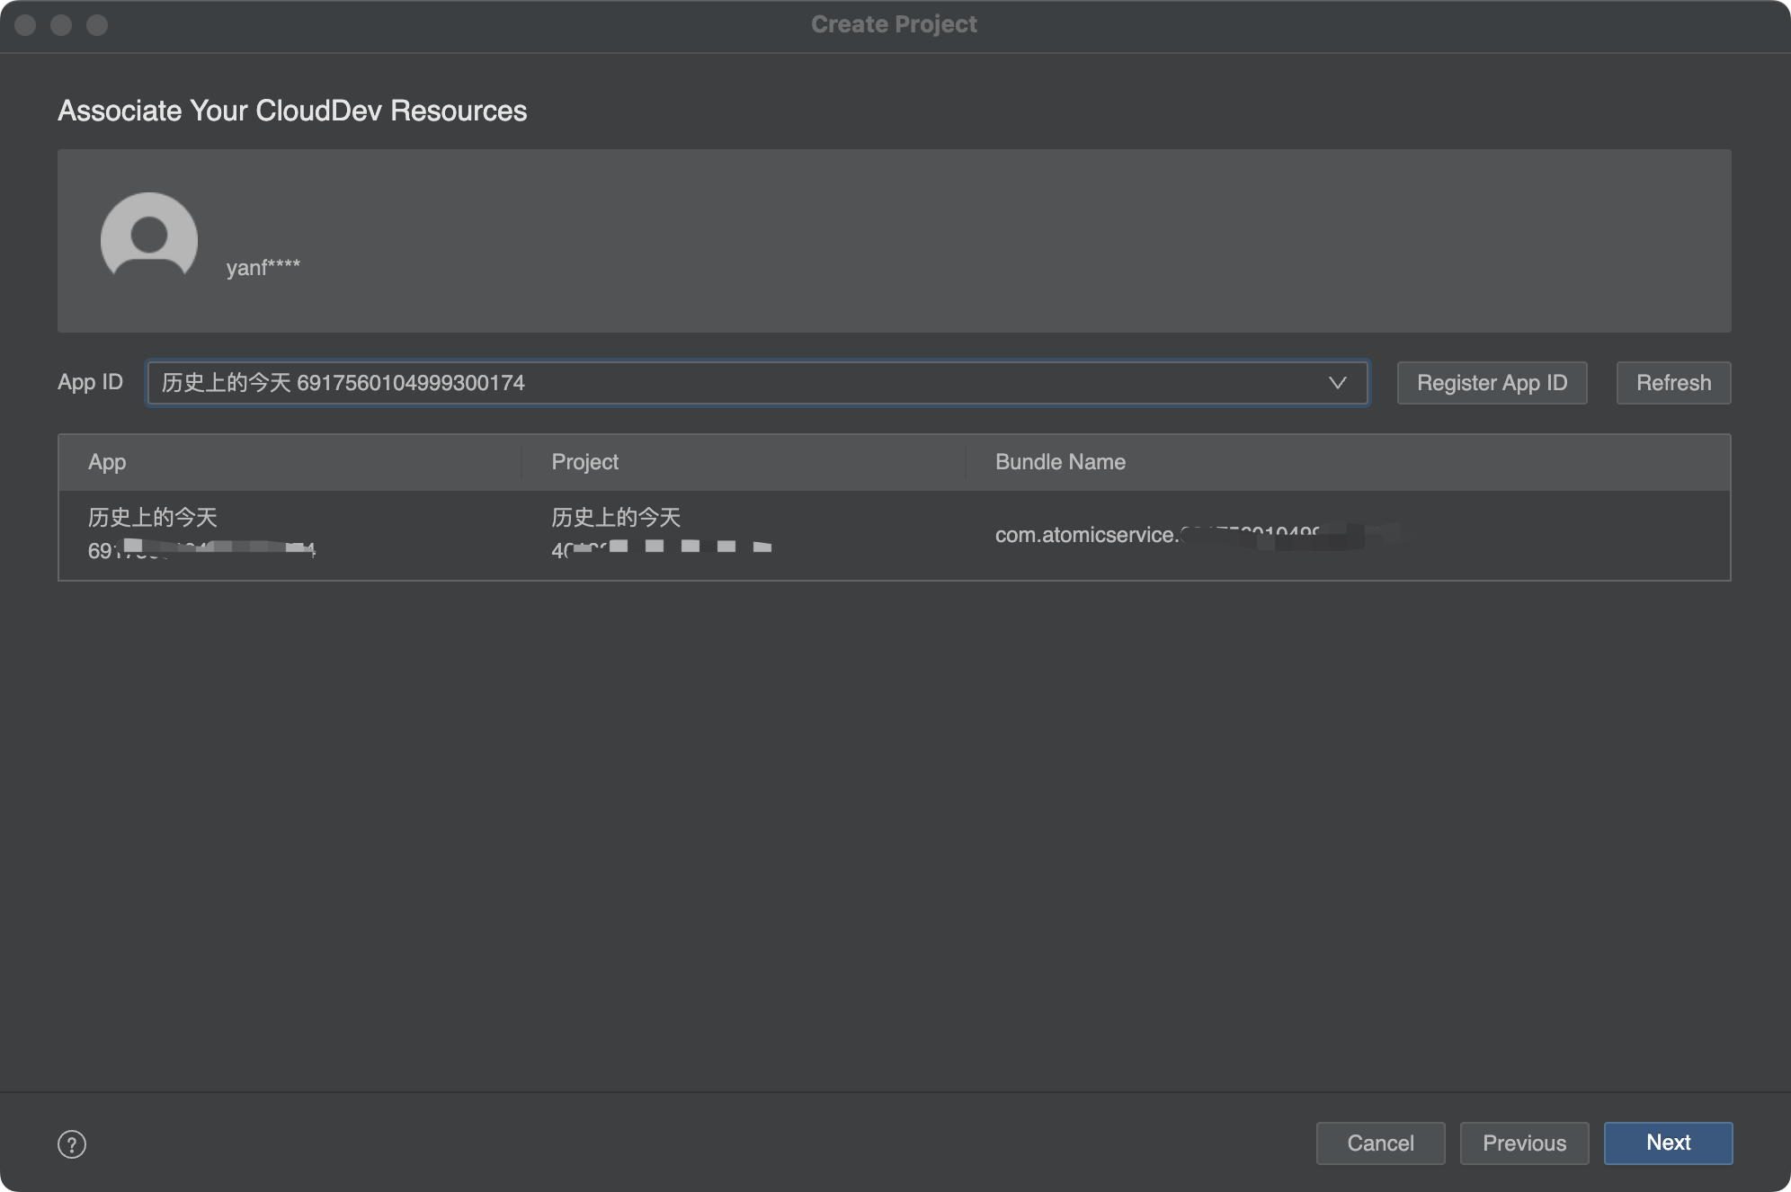Viewport: 1791px width, 1192px height.
Task: Click the yanf**** account name
Action: pos(263,268)
